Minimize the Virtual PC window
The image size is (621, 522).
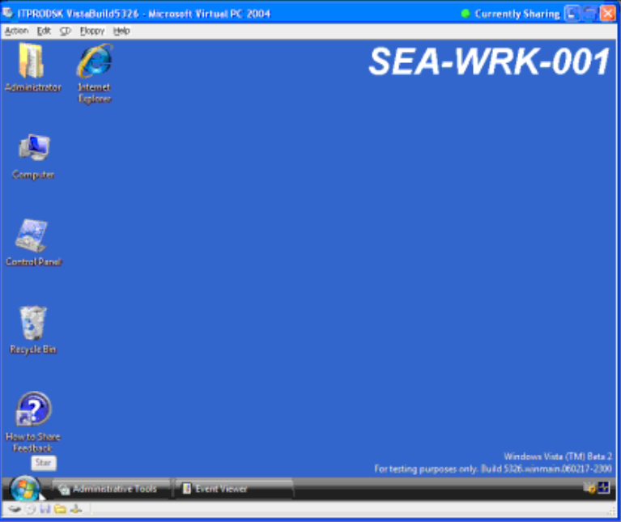(572, 14)
